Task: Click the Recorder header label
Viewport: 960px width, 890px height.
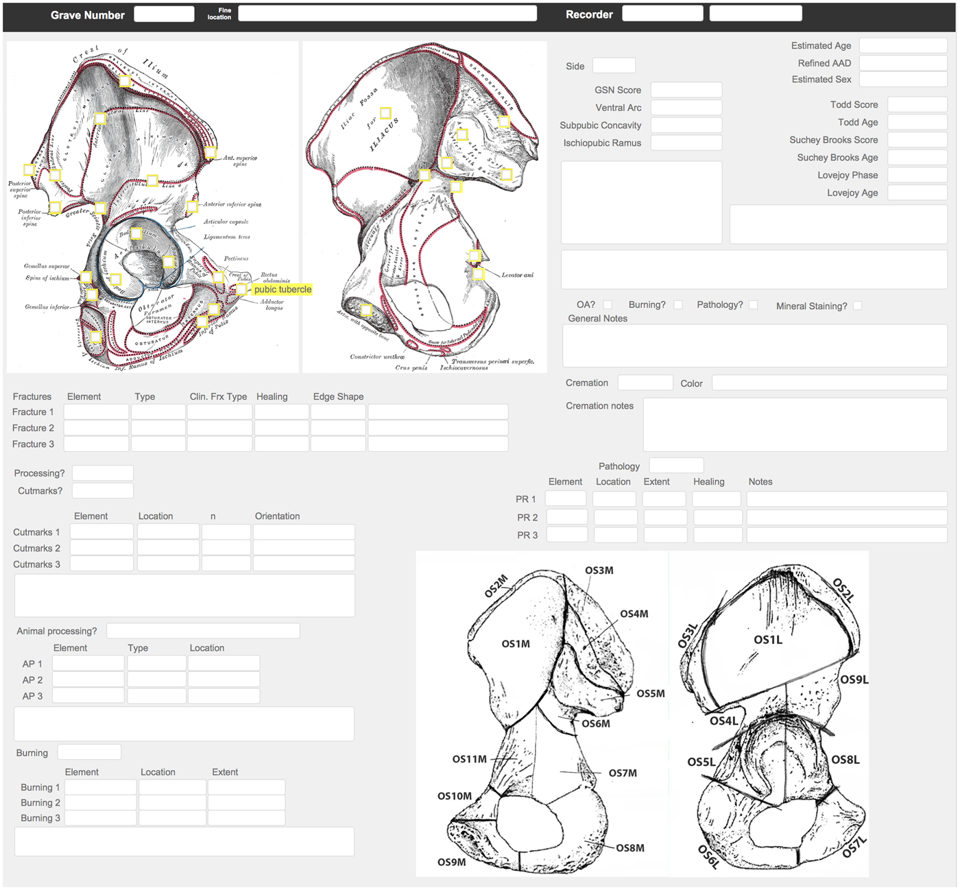Action: coord(588,14)
